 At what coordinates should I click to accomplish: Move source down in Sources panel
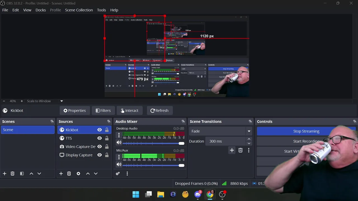pos(96,174)
